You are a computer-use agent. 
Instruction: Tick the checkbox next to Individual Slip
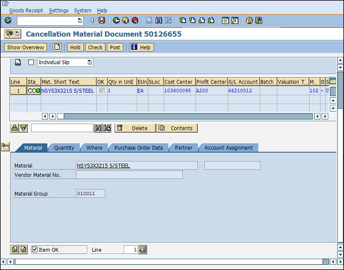31,62
